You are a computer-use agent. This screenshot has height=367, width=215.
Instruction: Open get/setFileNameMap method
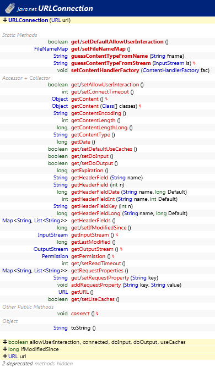point(98,49)
